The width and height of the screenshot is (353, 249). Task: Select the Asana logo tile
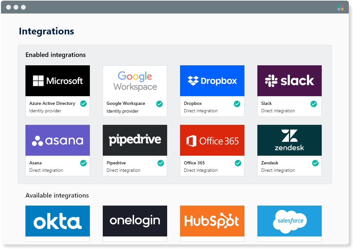[58, 140]
